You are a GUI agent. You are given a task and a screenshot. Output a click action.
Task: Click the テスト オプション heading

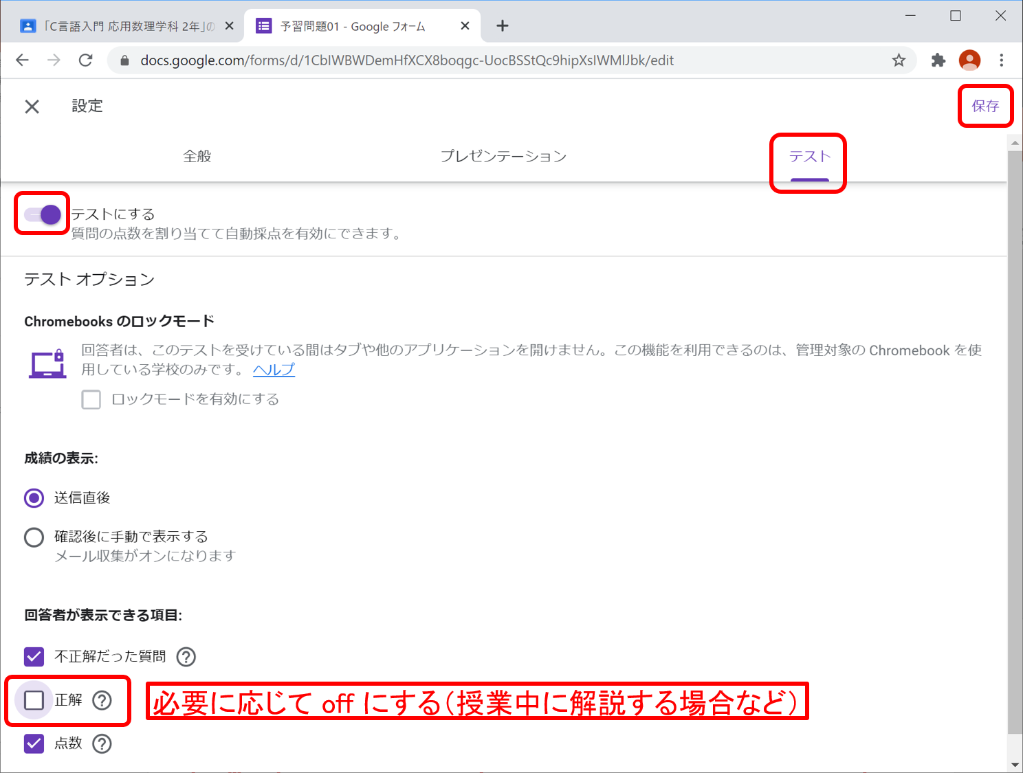(89, 280)
